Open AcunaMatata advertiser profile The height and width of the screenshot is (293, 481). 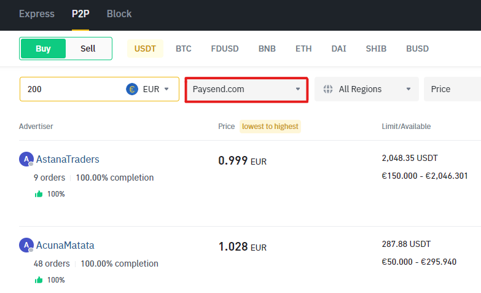(x=65, y=245)
